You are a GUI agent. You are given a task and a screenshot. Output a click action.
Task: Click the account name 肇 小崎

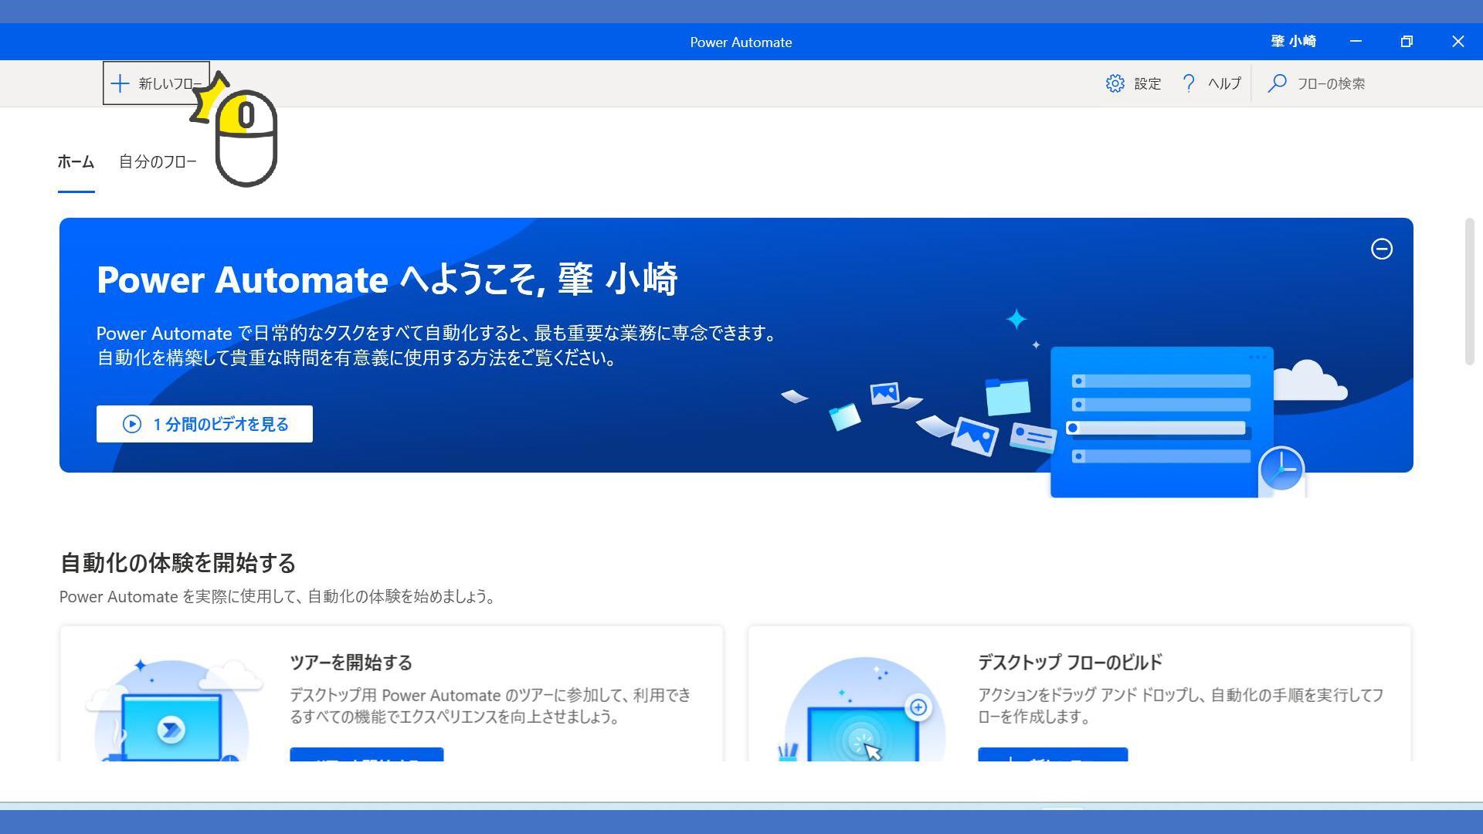1293,42
